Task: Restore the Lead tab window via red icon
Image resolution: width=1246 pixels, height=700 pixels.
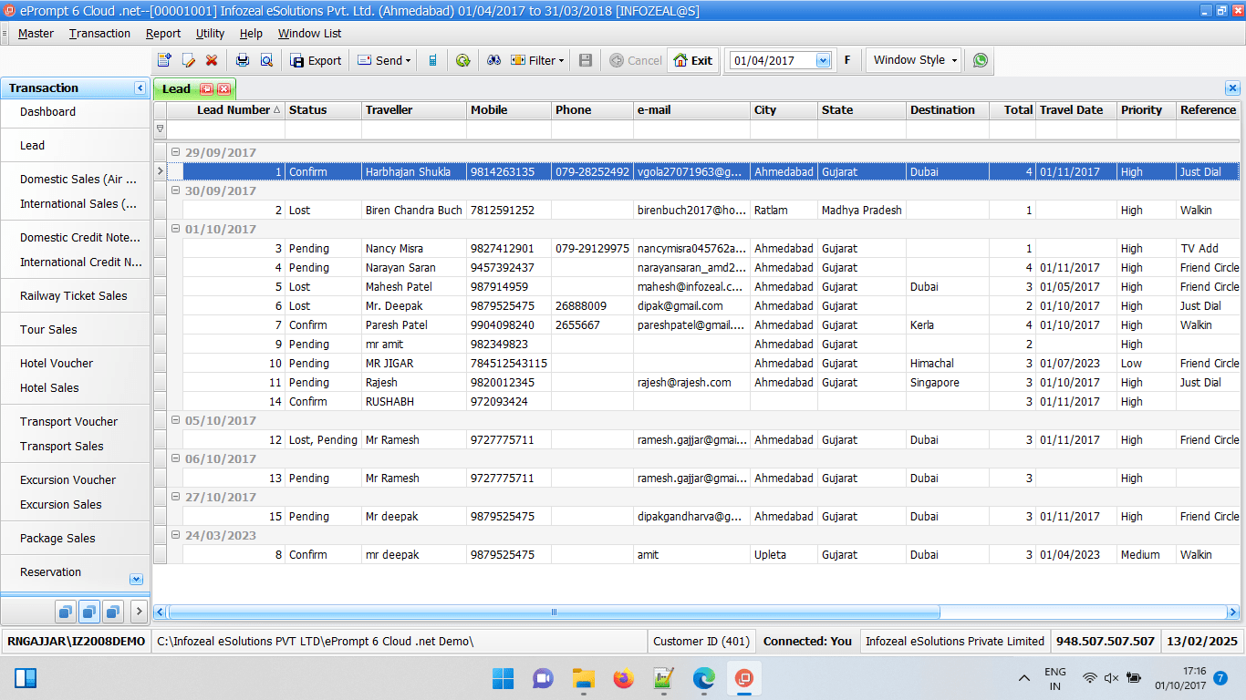Action: point(206,88)
